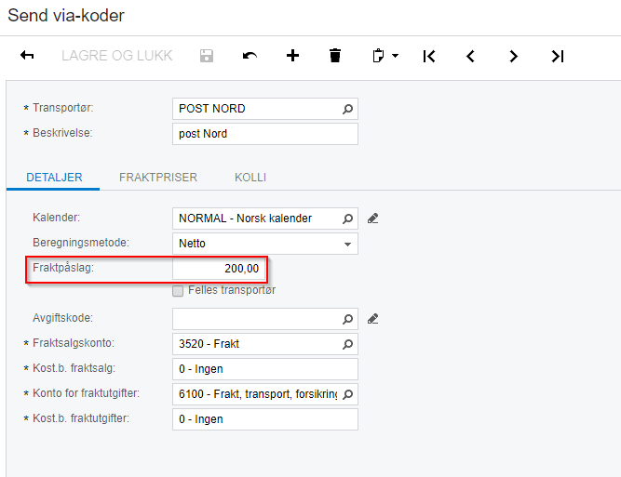This screenshot has height=477, width=621.
Task: Edit the Kalender with pencil icon
Action: click(x=372, y=219)
